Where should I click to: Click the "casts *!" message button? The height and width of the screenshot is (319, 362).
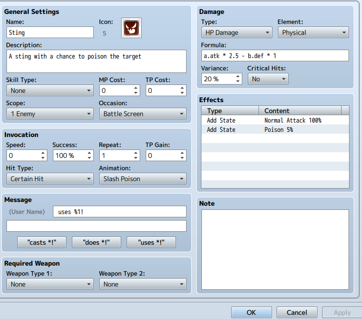[42, 242]
